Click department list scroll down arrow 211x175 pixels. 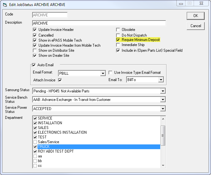tap(163, 166)
